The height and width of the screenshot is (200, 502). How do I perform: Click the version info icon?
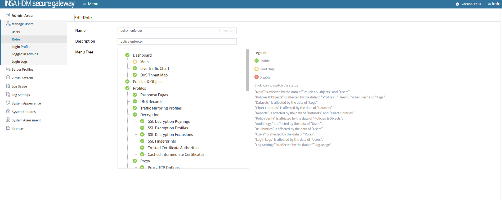(x=457, y=4)
